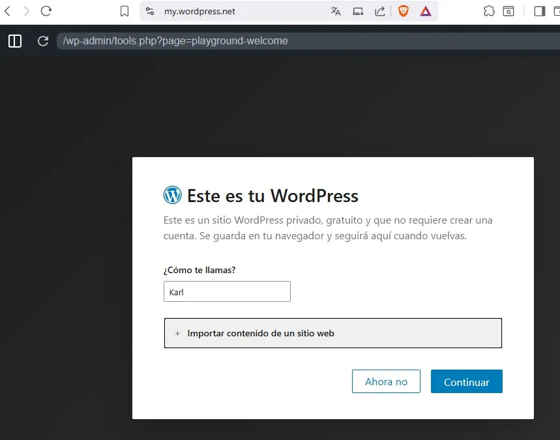Click the name field containing Karl

pos(226,292)
